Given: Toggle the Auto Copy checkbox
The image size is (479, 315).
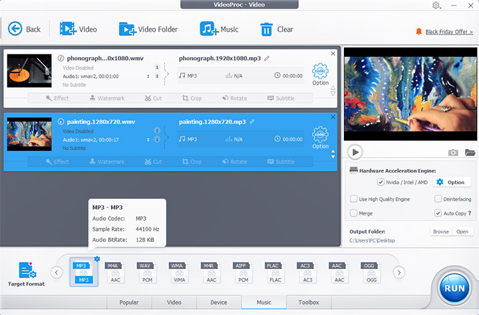Looking at the screenshot, I should [438, 213].
